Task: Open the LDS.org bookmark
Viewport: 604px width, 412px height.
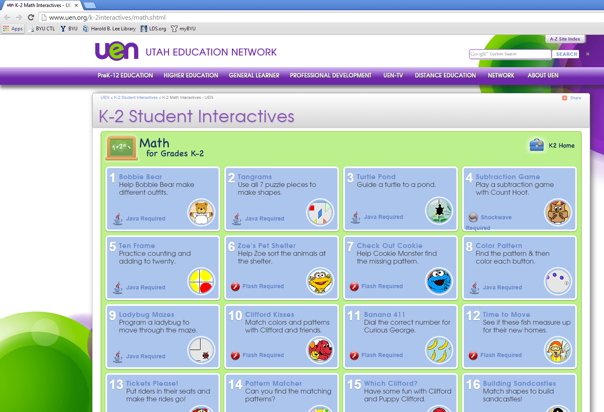Action: 153,29
